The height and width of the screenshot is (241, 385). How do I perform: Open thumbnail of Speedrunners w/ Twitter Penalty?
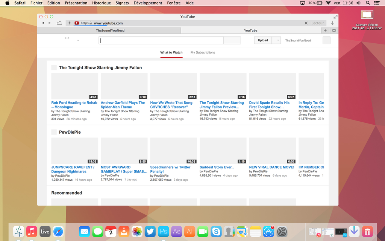point(173,151)
